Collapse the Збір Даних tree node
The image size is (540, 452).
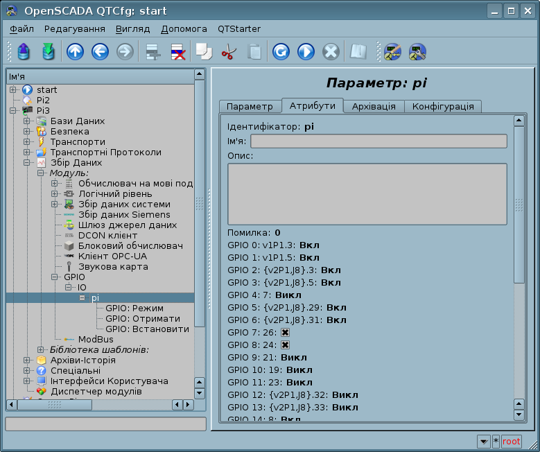pyautogui.click(x=27, y=163)
